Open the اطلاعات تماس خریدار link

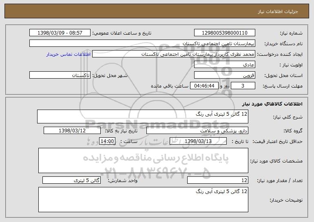tap(69, 55)
